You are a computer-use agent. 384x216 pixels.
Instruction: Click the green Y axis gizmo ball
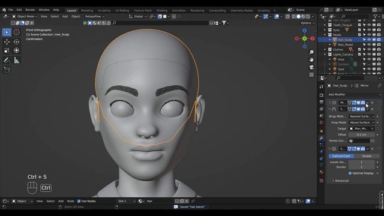[304, 38]
